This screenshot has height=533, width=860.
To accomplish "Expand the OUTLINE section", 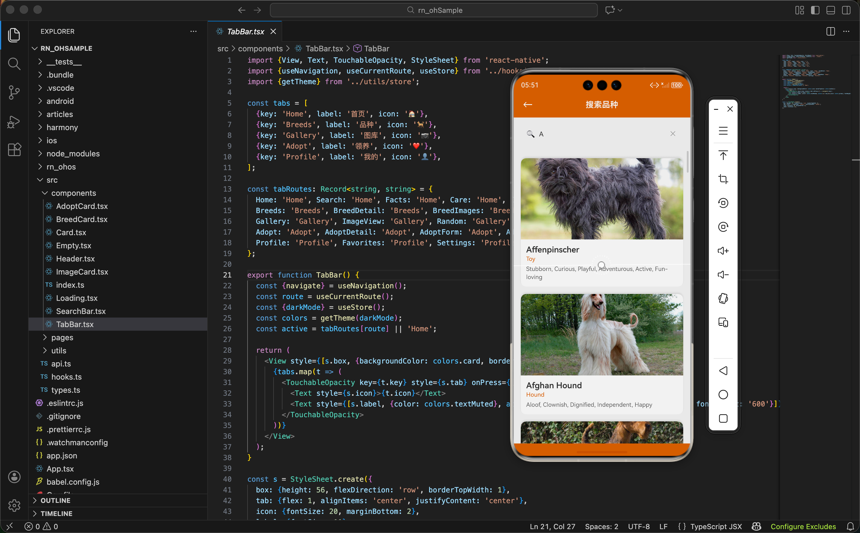I will pos(55,500).
